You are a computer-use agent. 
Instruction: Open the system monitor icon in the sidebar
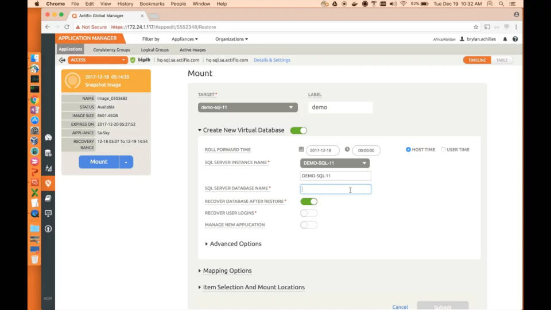pos(48,214)
